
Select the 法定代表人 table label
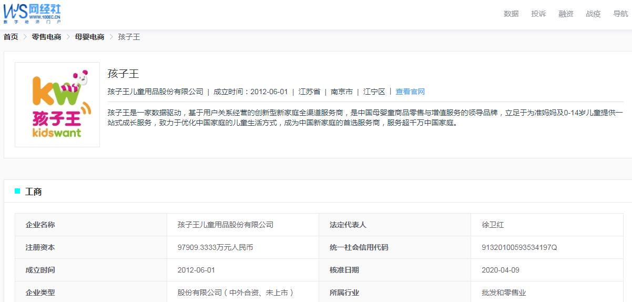tap(348, 225)
